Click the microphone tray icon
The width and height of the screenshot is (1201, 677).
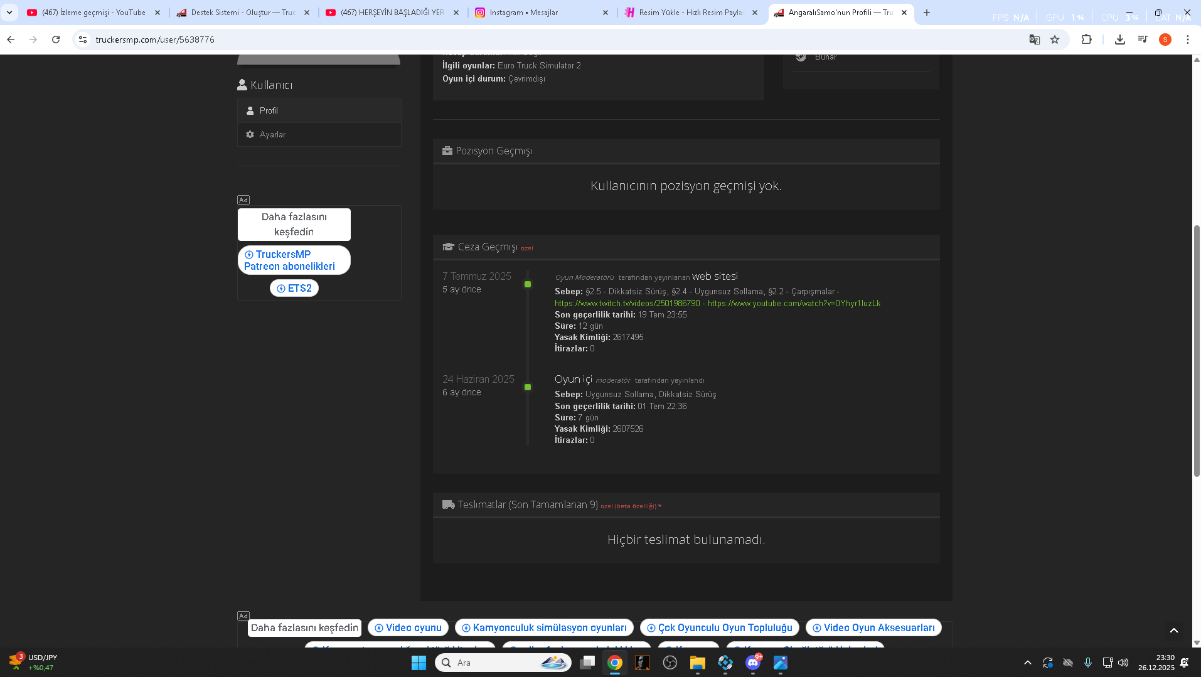[x=1088, y=663]
